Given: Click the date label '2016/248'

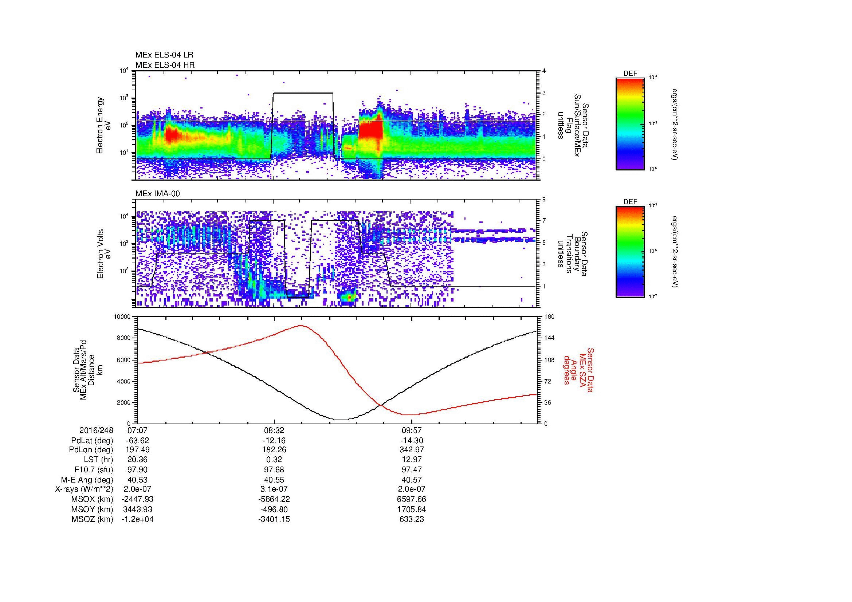Looking at the screenshot, I should point(96,430).
